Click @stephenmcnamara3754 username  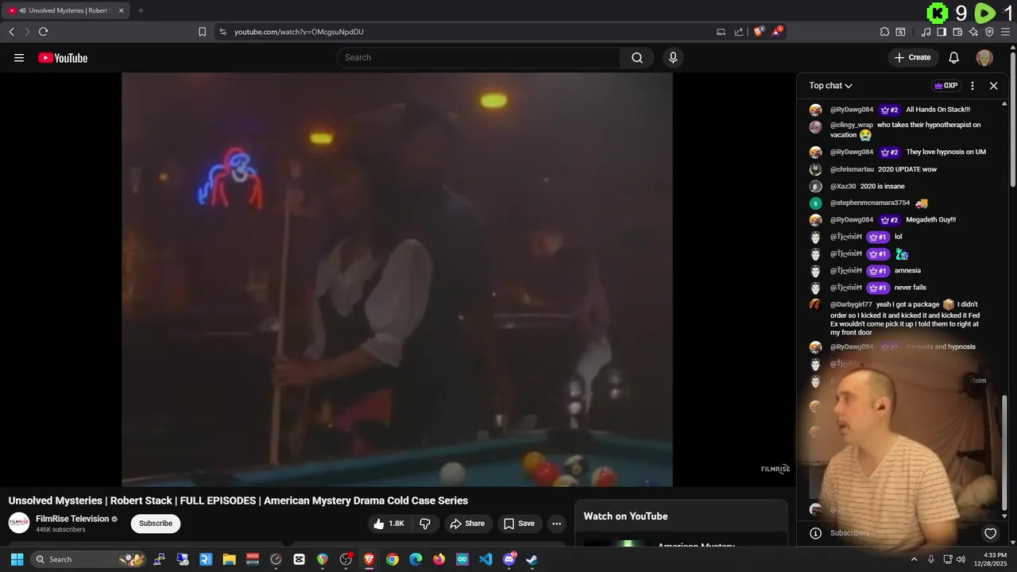pyautogui.click(x=870, y=203)
